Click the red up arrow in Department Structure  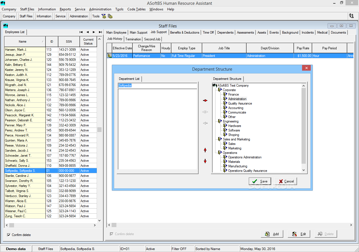(x=205, y=150)
